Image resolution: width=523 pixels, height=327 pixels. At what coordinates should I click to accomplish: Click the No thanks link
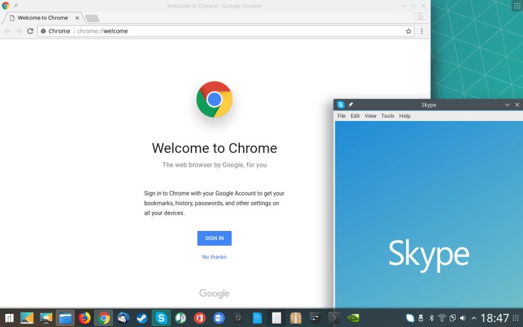pos(214,257)
